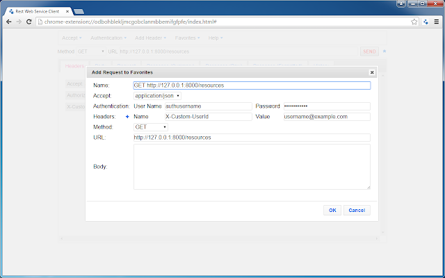This screenshot has height=278, width=445.
Task: Reload the page with the refresh icon
Action: click(x=29, y=22)
